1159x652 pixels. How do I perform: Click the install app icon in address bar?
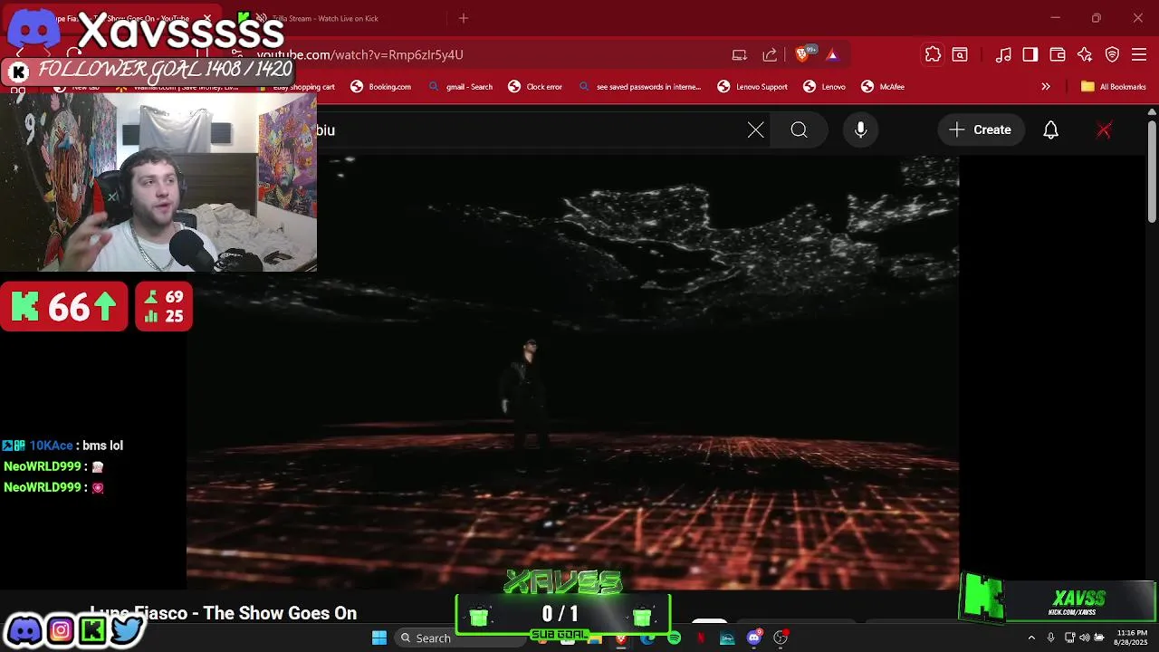[x=740, y=54]
